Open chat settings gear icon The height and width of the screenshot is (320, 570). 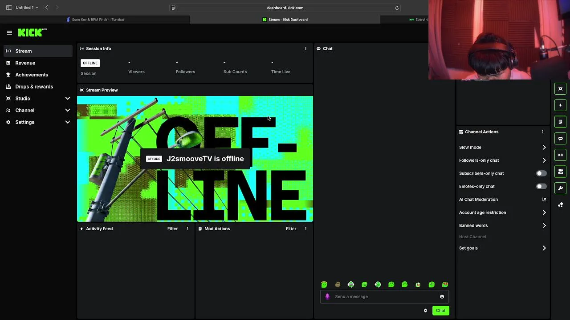[425, 310]
